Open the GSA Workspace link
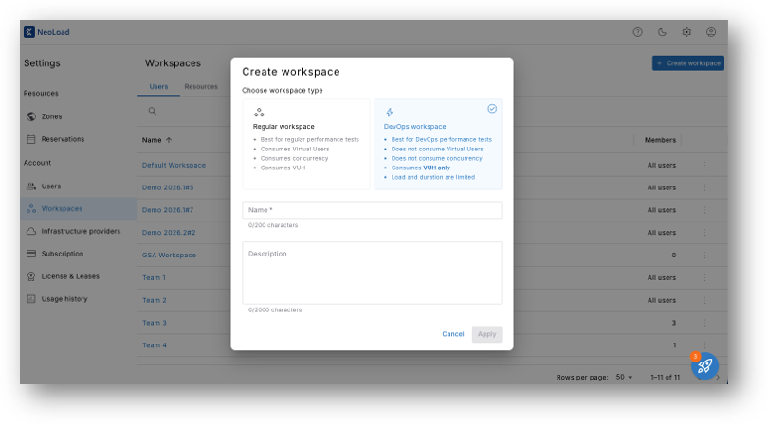 [x=169, y=256]
